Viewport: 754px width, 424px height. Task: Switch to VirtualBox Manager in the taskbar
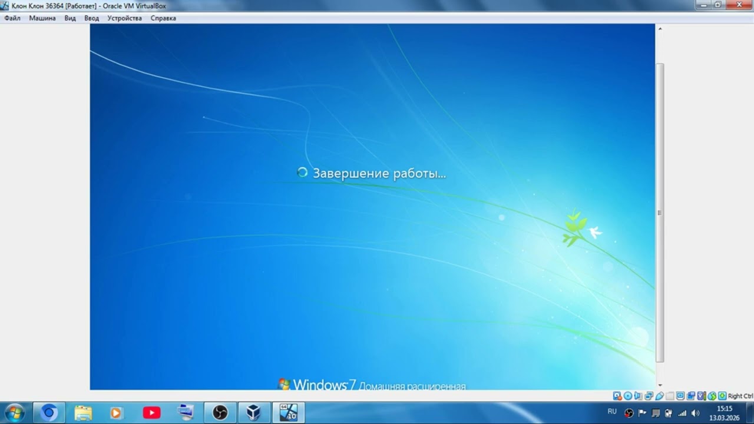click(x=254, y=413)
